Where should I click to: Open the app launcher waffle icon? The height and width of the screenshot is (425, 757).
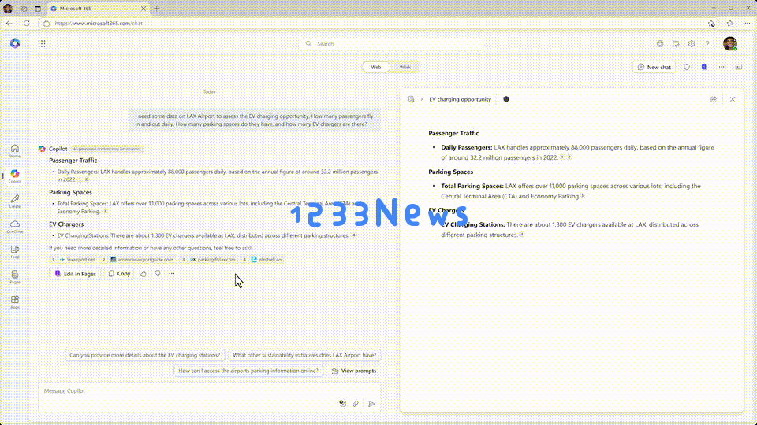pyautogui.click(x=42, y=44)
